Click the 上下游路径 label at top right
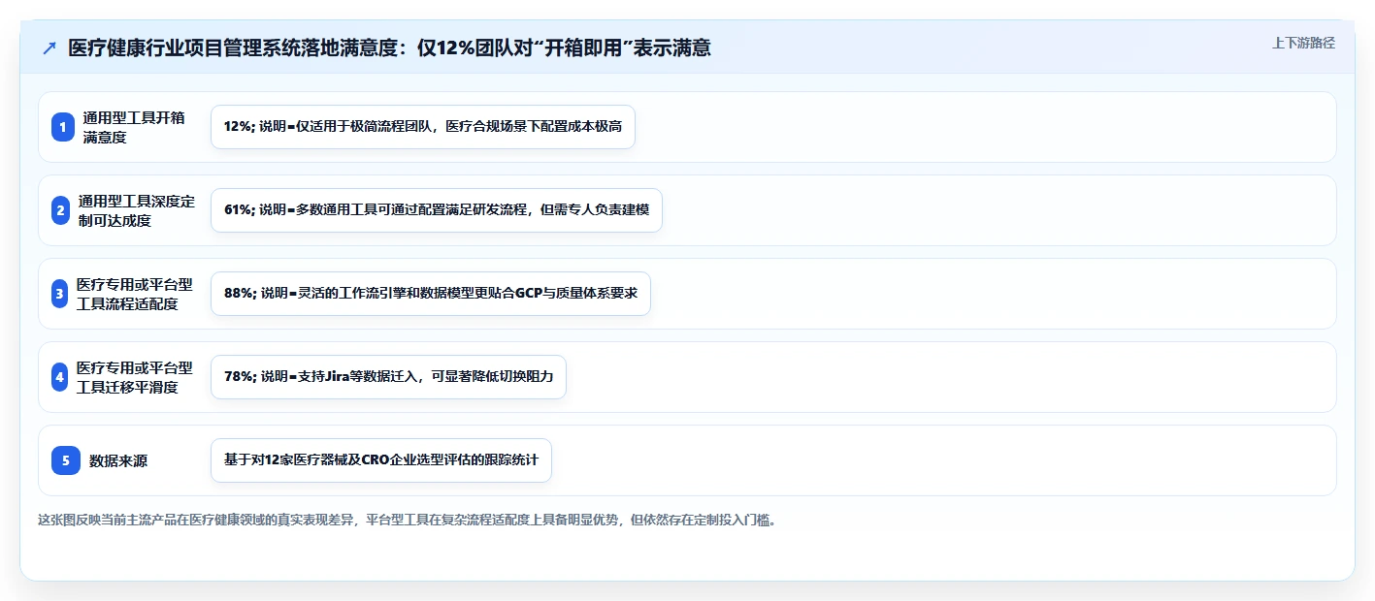Viewport: 1375px width, 601px height. click(1303, 43)
